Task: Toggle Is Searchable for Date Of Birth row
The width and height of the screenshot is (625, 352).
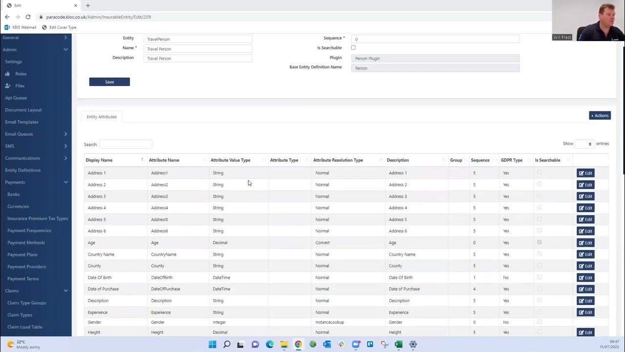Action: pyautogui.click(x=539, y=277)
